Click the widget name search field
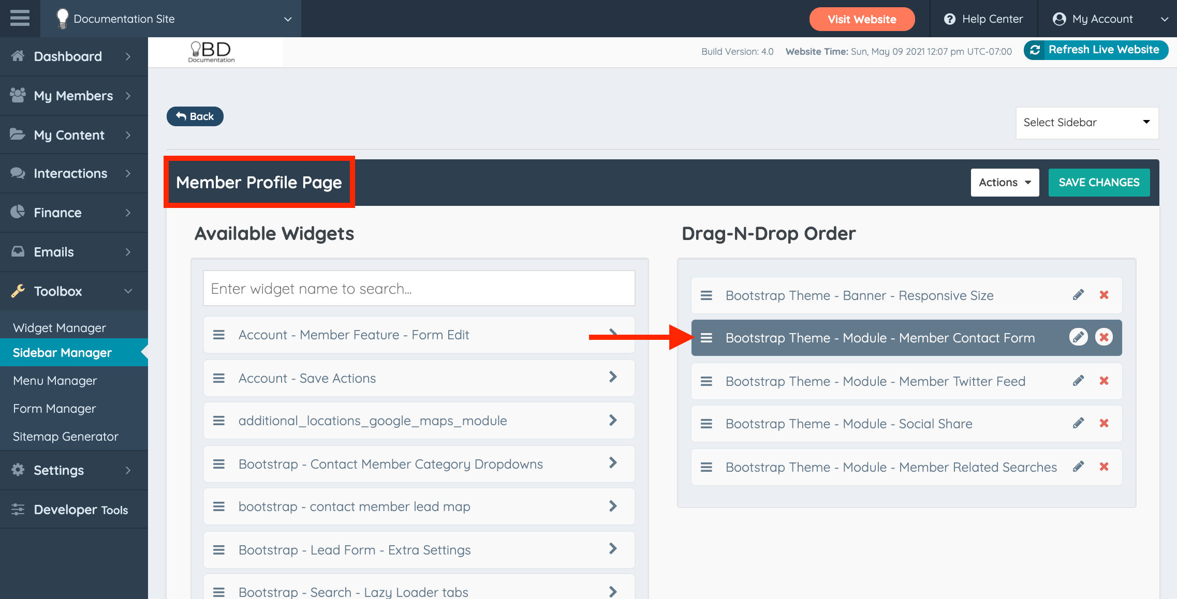 pos(418,288)
